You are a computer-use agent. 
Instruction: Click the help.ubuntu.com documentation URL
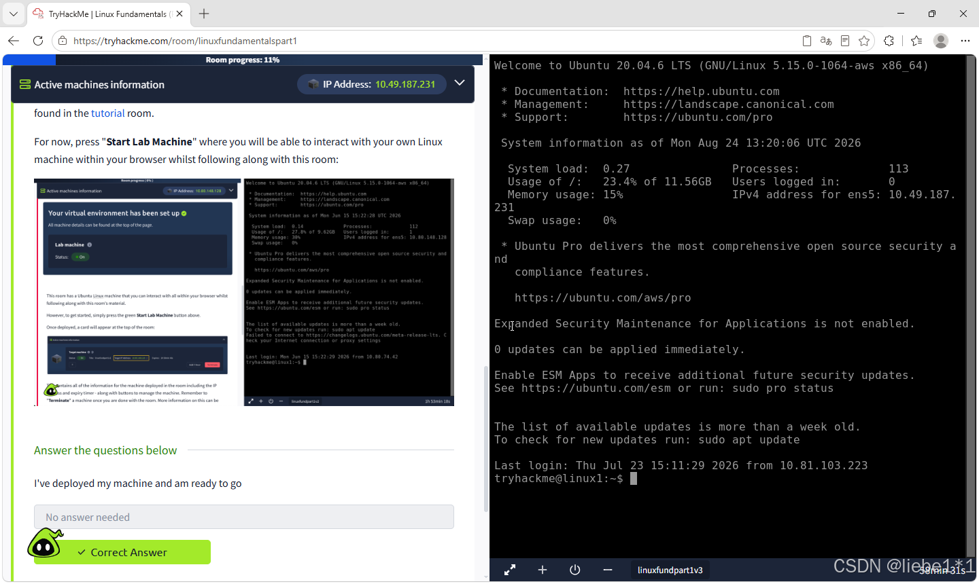pyautogui.click(x=702, y=92)
